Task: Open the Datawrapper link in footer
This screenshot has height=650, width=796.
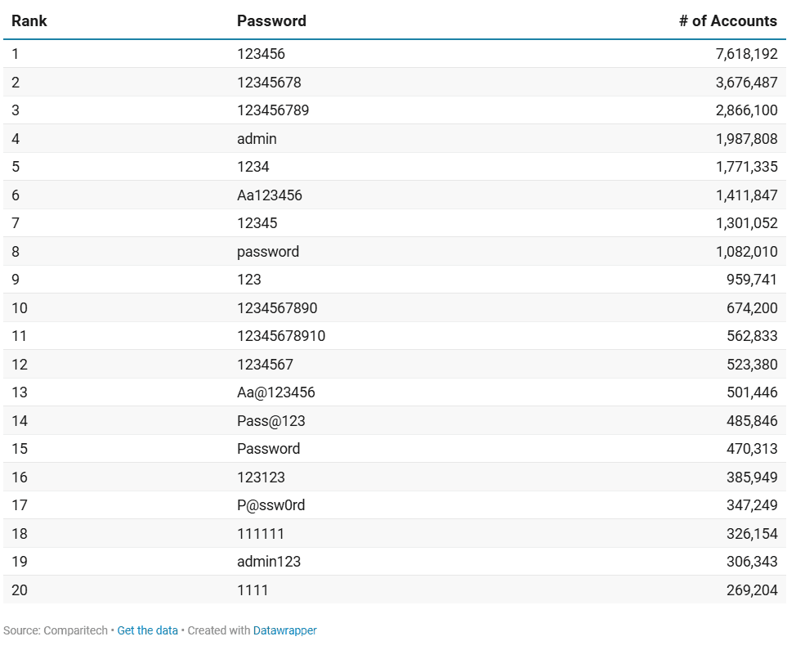Action: point(284,630)
